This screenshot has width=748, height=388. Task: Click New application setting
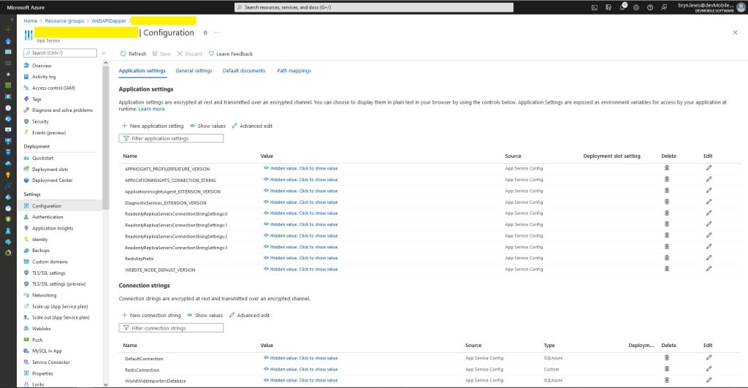pyautogui.click(x=153, y=126)
